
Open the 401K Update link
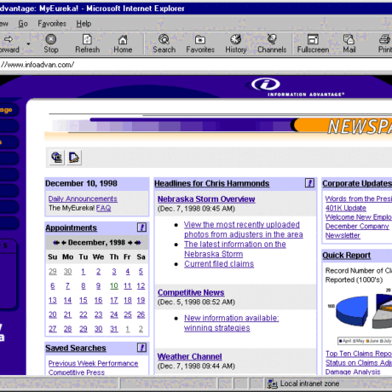click(x=346, y=208)
